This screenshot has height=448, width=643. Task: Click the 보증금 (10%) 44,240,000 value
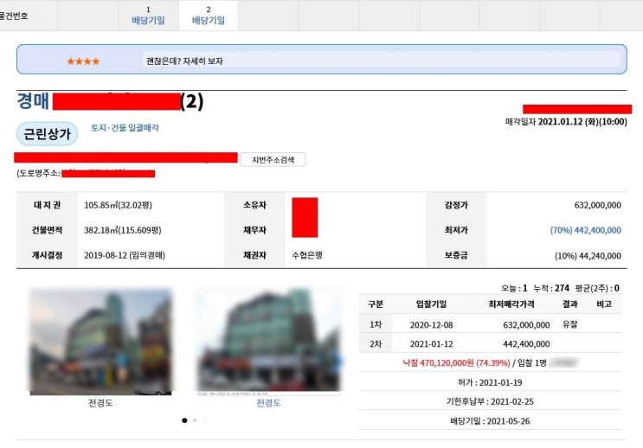(x=588, y=256)
